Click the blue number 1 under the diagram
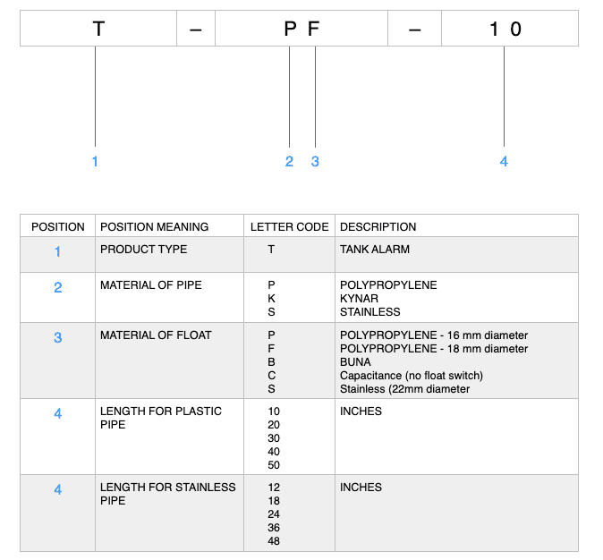Viewport: 603px width, 560px height. click(95, 162)
